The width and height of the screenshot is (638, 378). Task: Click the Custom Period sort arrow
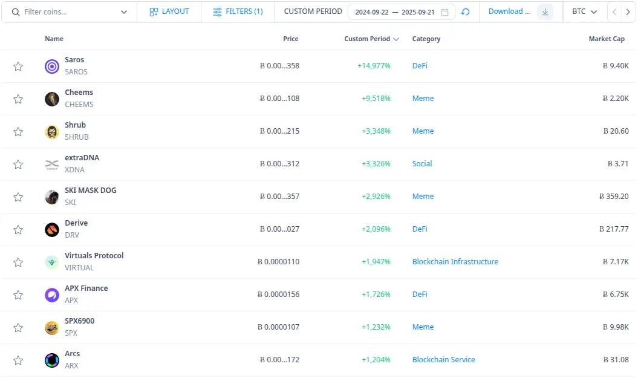pos(396,39)
